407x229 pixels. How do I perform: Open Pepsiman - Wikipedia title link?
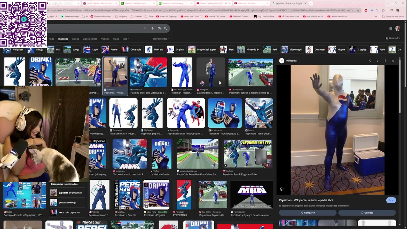pos(306,200)
